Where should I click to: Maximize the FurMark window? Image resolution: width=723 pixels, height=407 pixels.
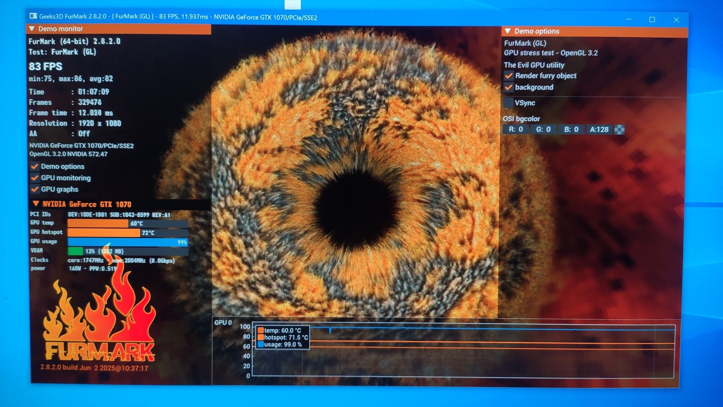pyautogui.click(x=652, y=19)
